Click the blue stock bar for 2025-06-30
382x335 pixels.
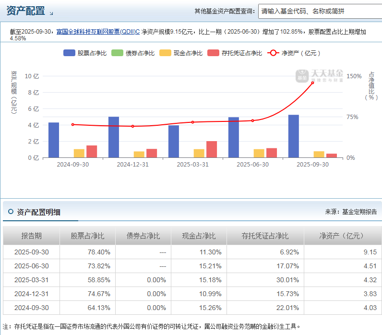(233, 137)
